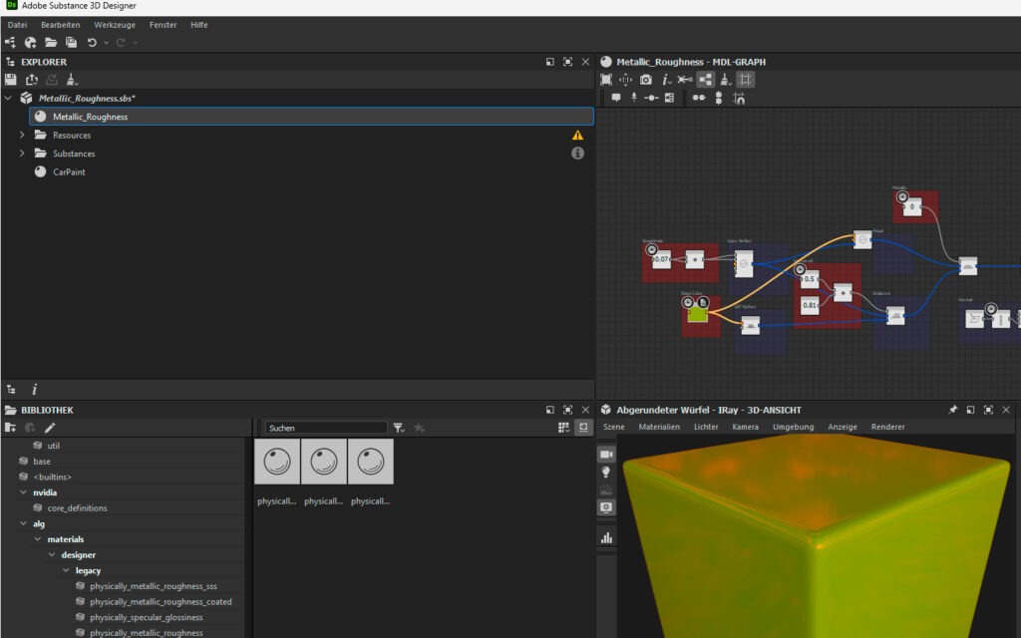The height and width of the screenshot is (638, 1021).
Task: Select 0.81 constant node in graph
Action: tap(810, 305)
